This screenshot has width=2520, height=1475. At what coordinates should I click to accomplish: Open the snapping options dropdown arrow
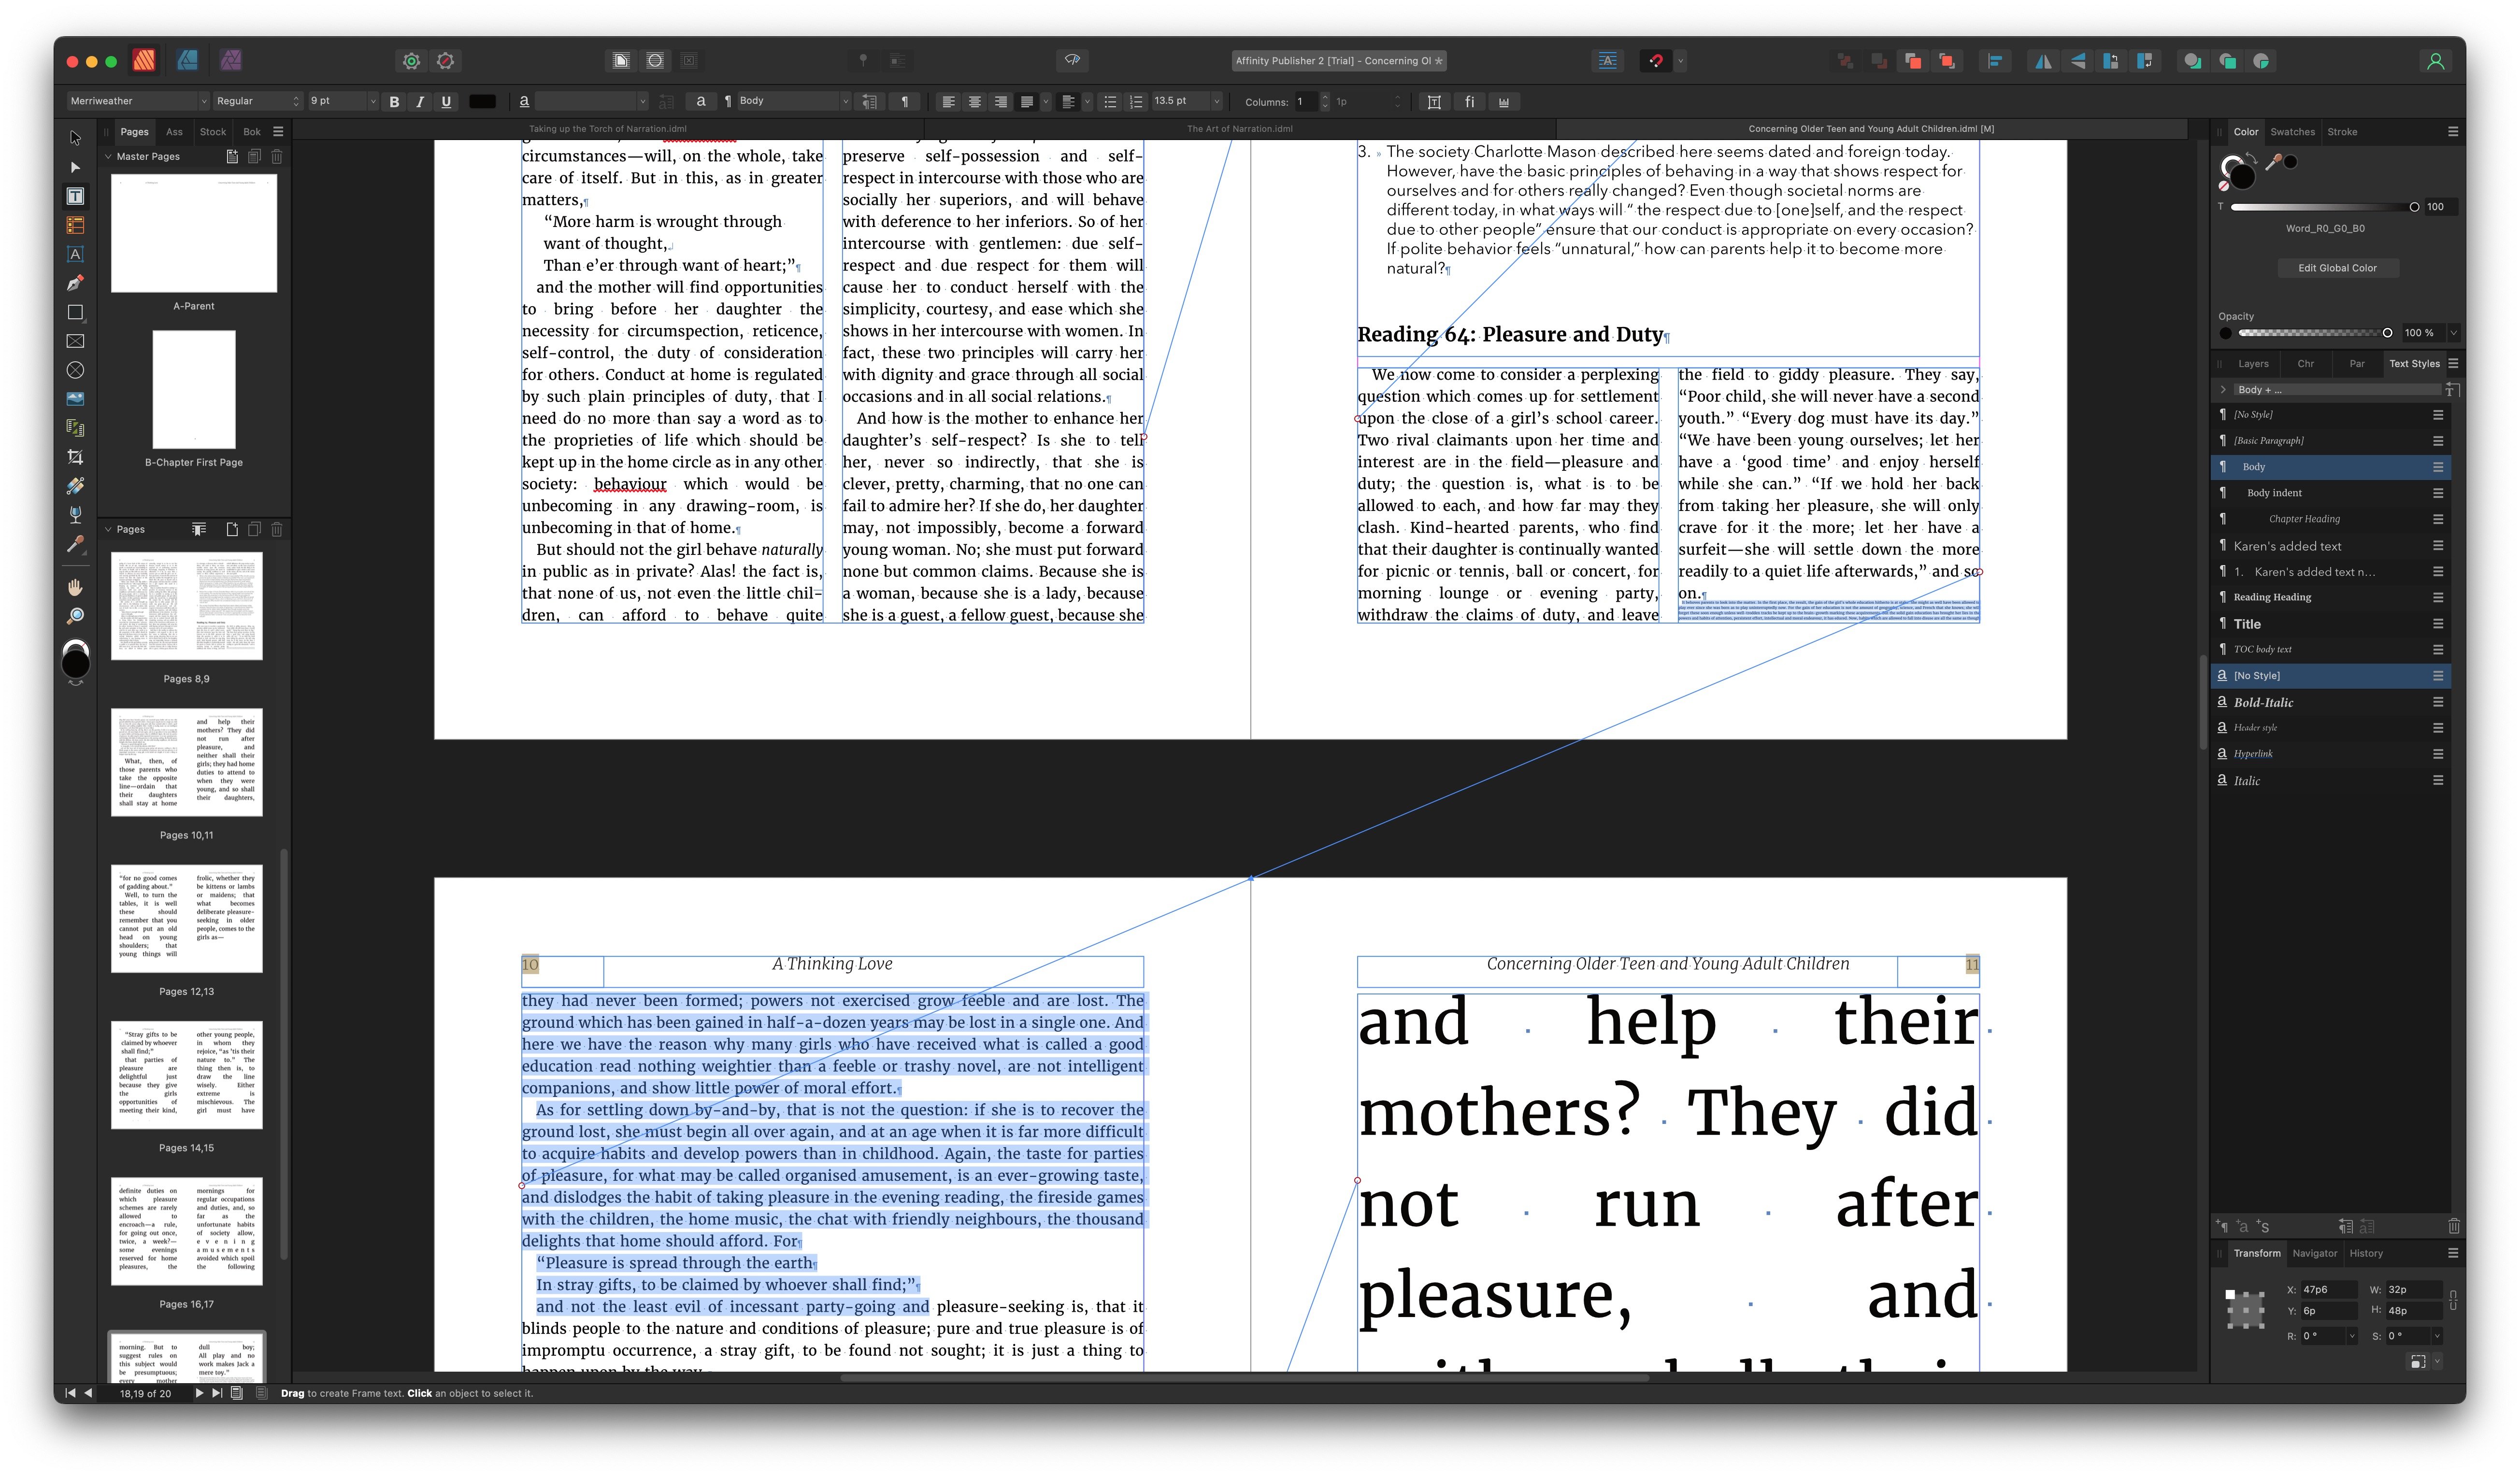[x=1680, y=61]
